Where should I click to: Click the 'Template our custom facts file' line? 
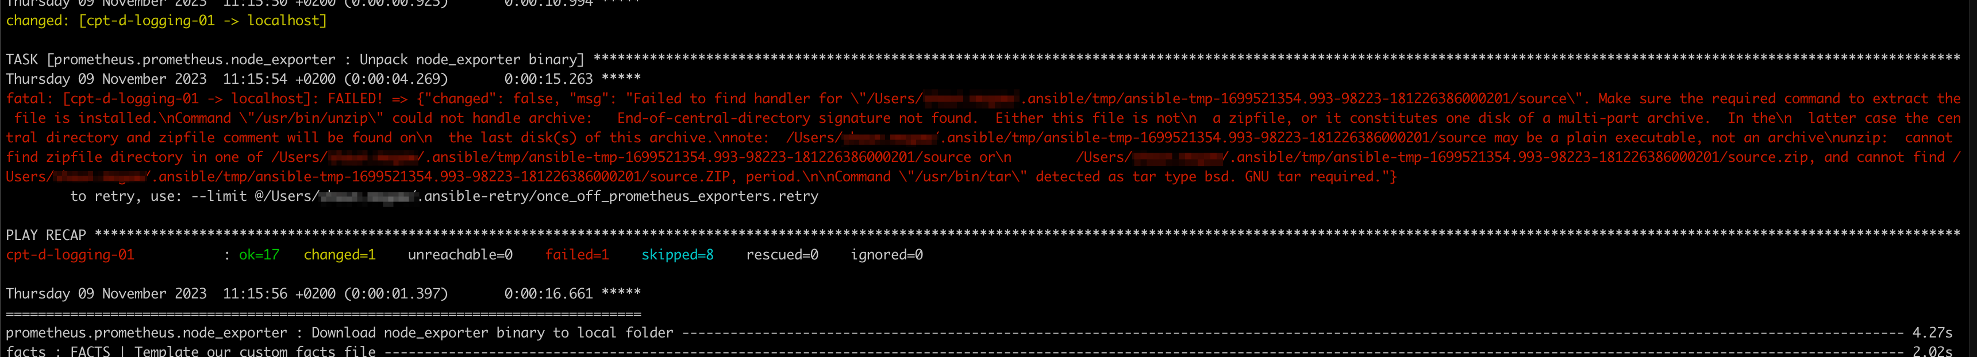pos(255,351)
